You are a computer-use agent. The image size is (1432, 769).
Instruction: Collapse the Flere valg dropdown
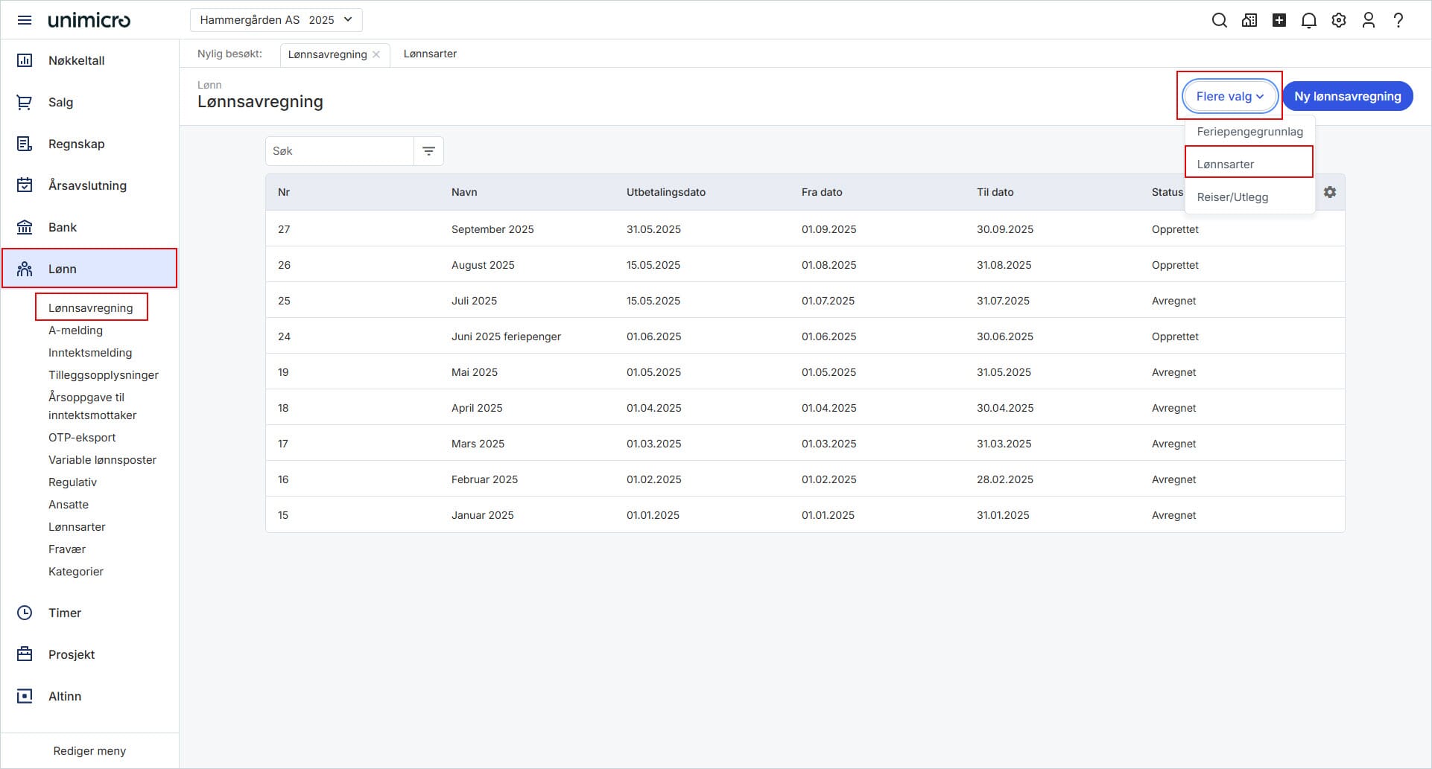pyautogui.click(x=1229, y=96)
